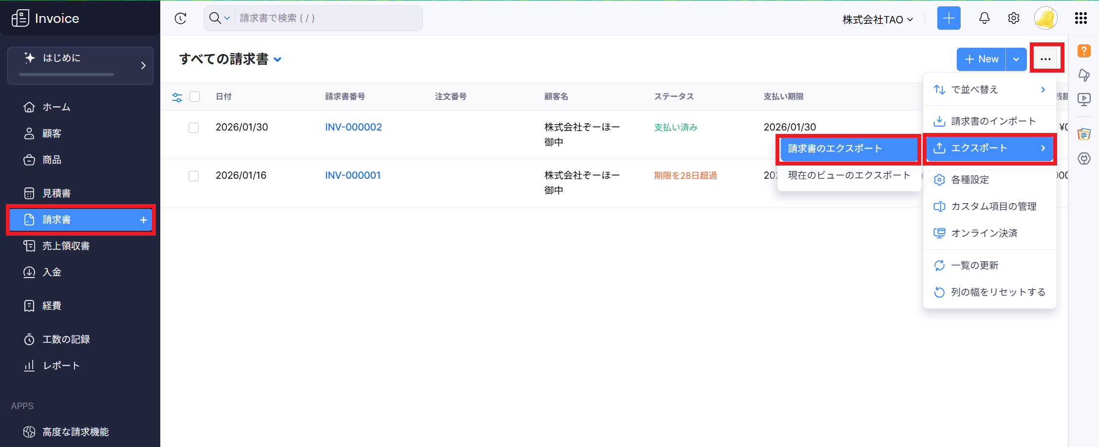Open settings gear in top bar
This screenshot has width=1099, height=447.
click(x=1013, y=19)
